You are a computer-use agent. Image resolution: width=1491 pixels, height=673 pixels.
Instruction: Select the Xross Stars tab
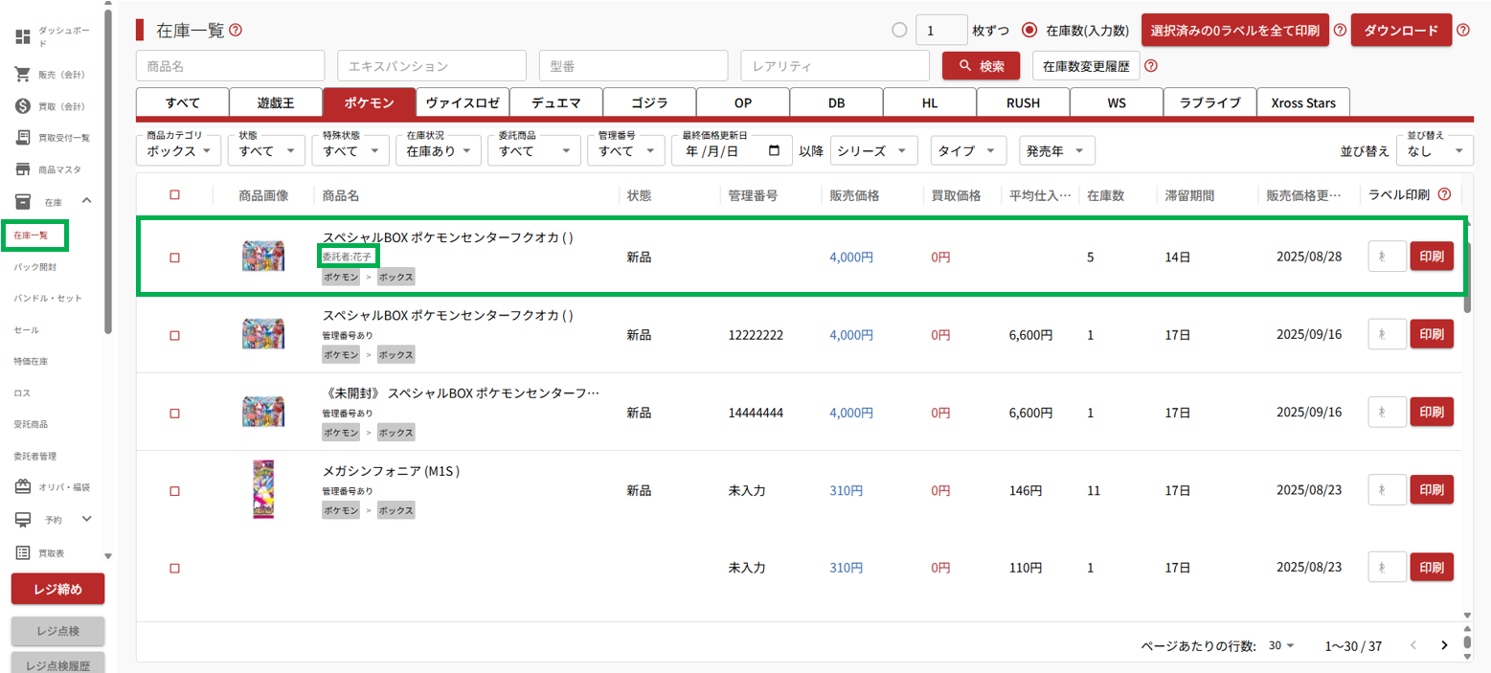pos(1303,102)
